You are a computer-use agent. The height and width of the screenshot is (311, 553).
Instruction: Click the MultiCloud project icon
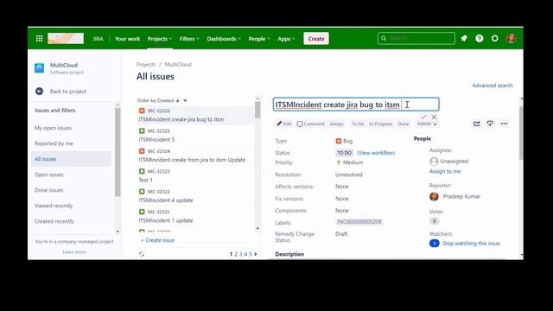tap(39, 68)
